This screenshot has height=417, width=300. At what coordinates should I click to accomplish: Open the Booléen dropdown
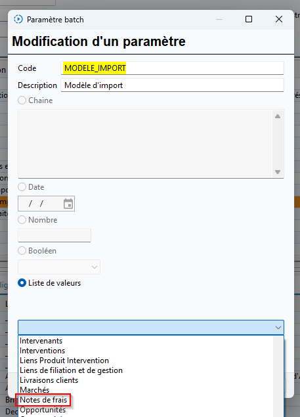(59, 267)
